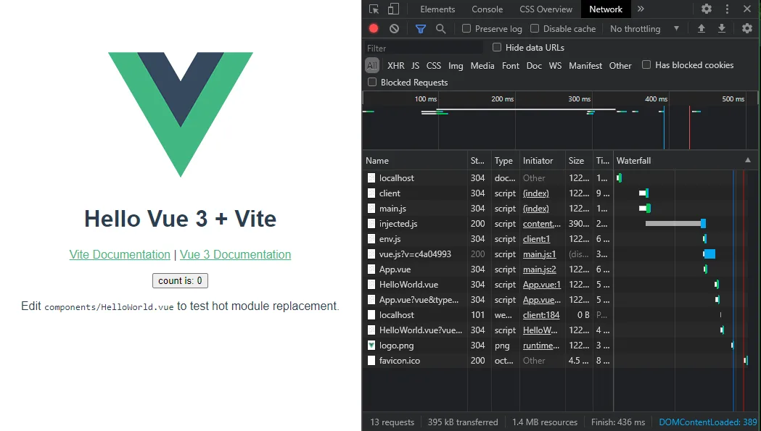The height and width of the screenshot is (431, 761).
Task: Open the DevTools three-dot menu
Action: click(x=728, y=9)
